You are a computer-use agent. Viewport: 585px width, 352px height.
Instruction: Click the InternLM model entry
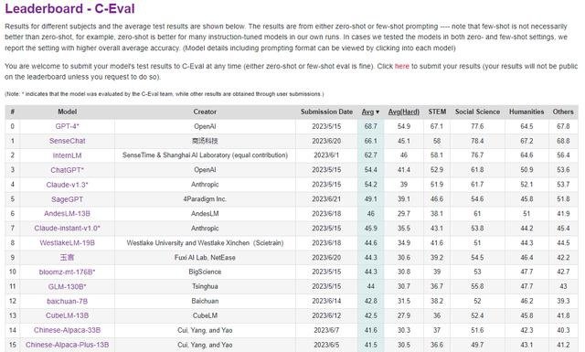(x=67, y=155)
